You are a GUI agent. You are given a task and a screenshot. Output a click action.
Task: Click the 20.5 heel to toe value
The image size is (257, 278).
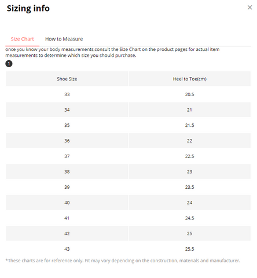pyautogui.click(x=189, y=94)
